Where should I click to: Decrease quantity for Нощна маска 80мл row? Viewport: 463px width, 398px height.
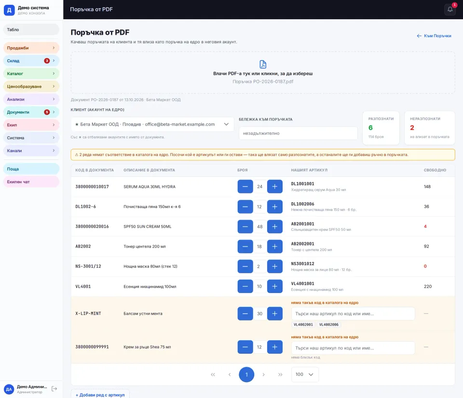[x=245, y=266]
